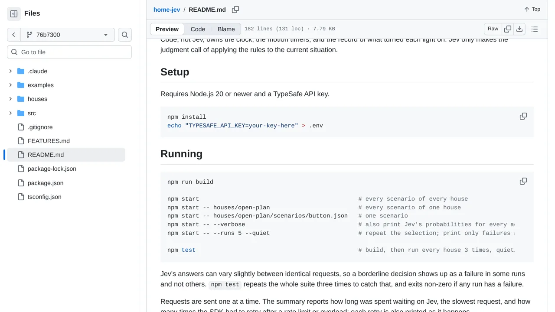555x312 pixels.
Task: Focus the Go to file field
Action: pos(69,52)
